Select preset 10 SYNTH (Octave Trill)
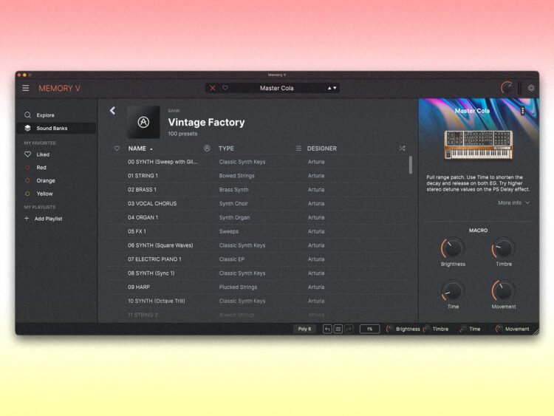Viewport: 554px width, 416px height. 258,301
